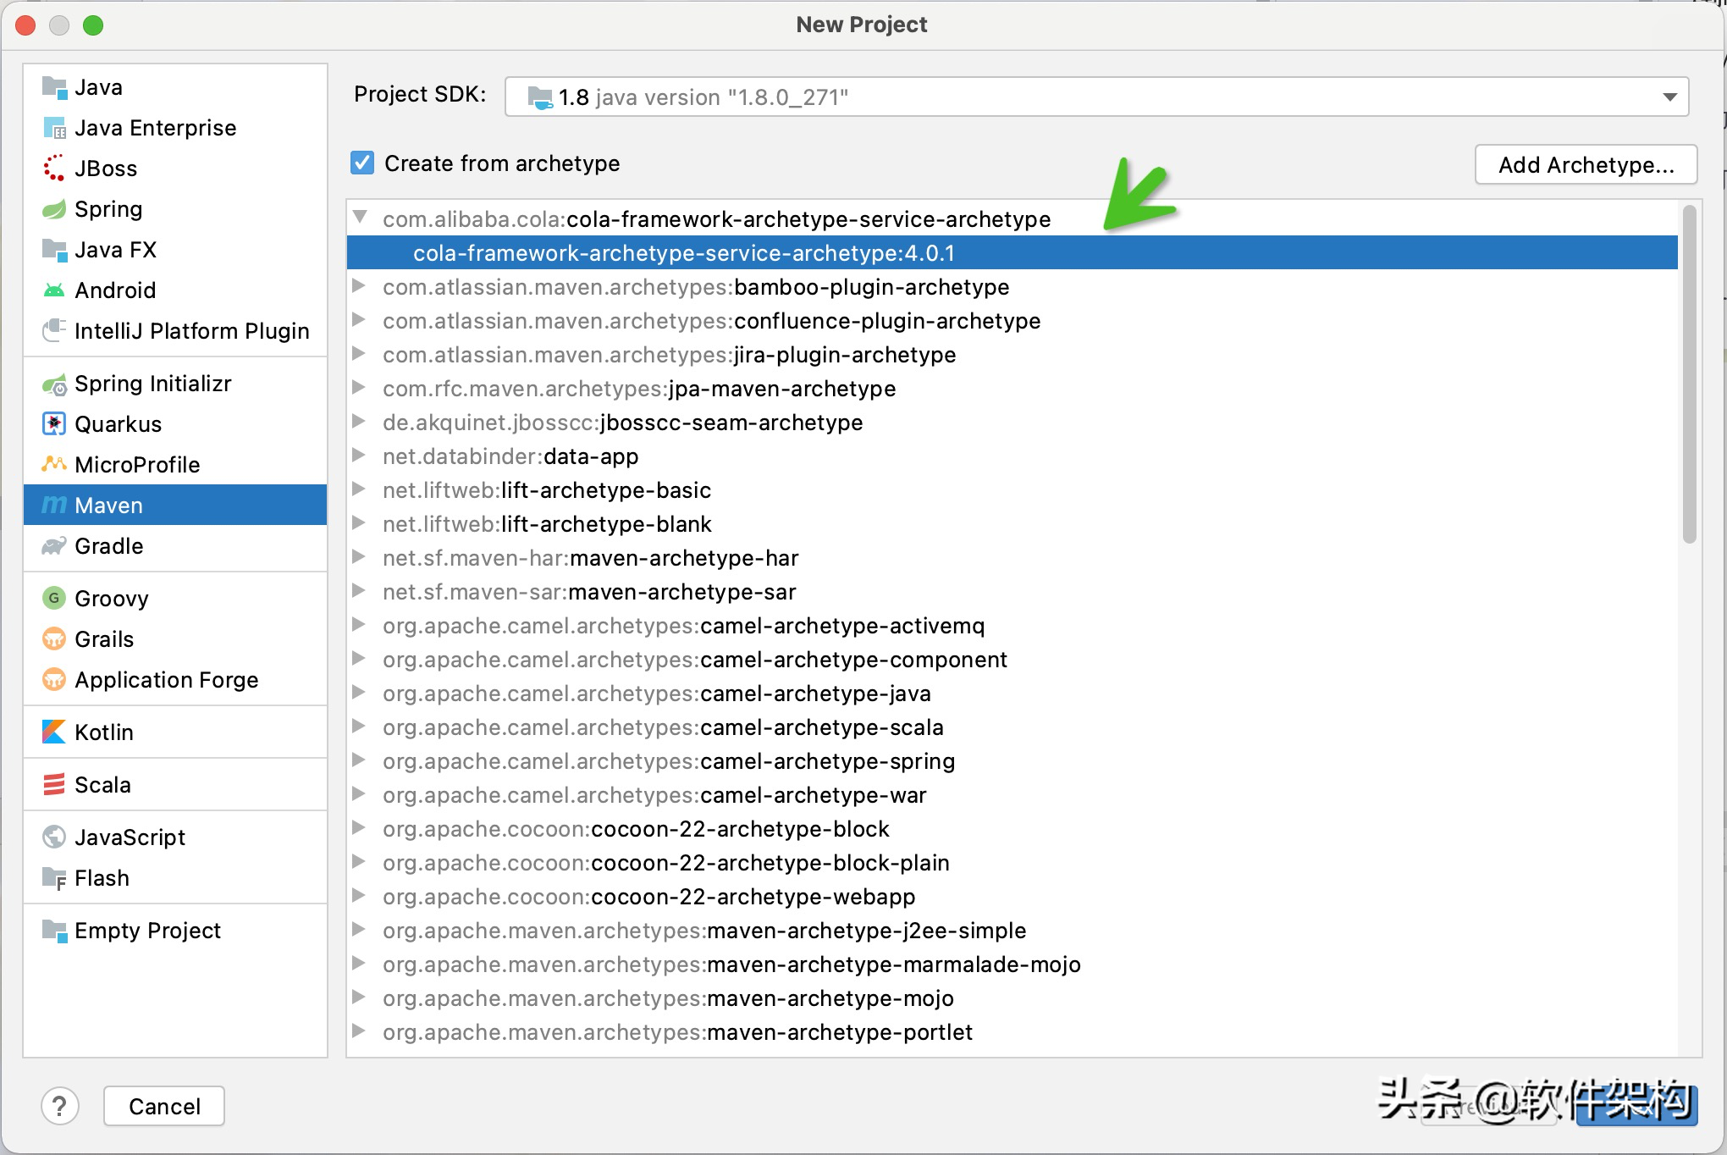The image size is (1727, 1155).
Task: Expand bamboo-plugin-archetype node
Action: pyautogui.click(x=359, y=286)
